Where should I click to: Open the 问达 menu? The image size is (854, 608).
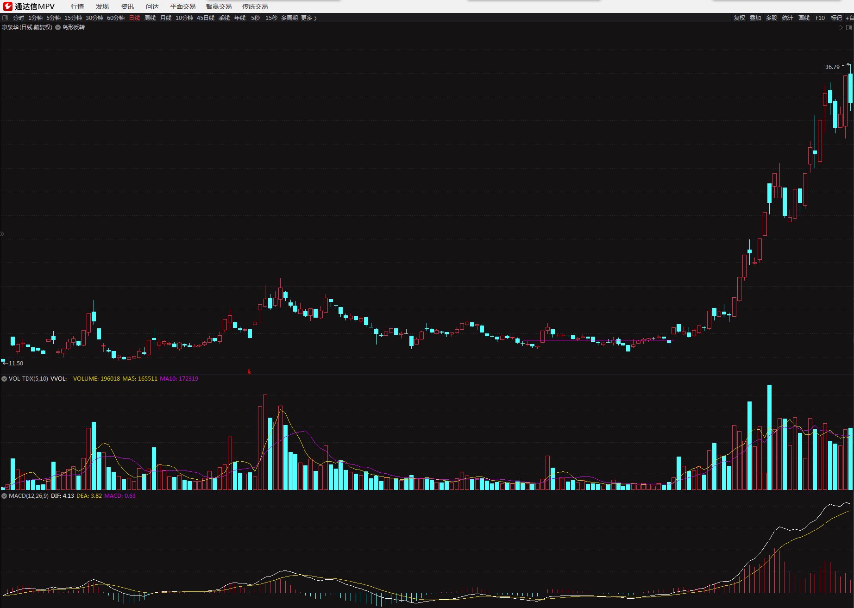[152, 6]
